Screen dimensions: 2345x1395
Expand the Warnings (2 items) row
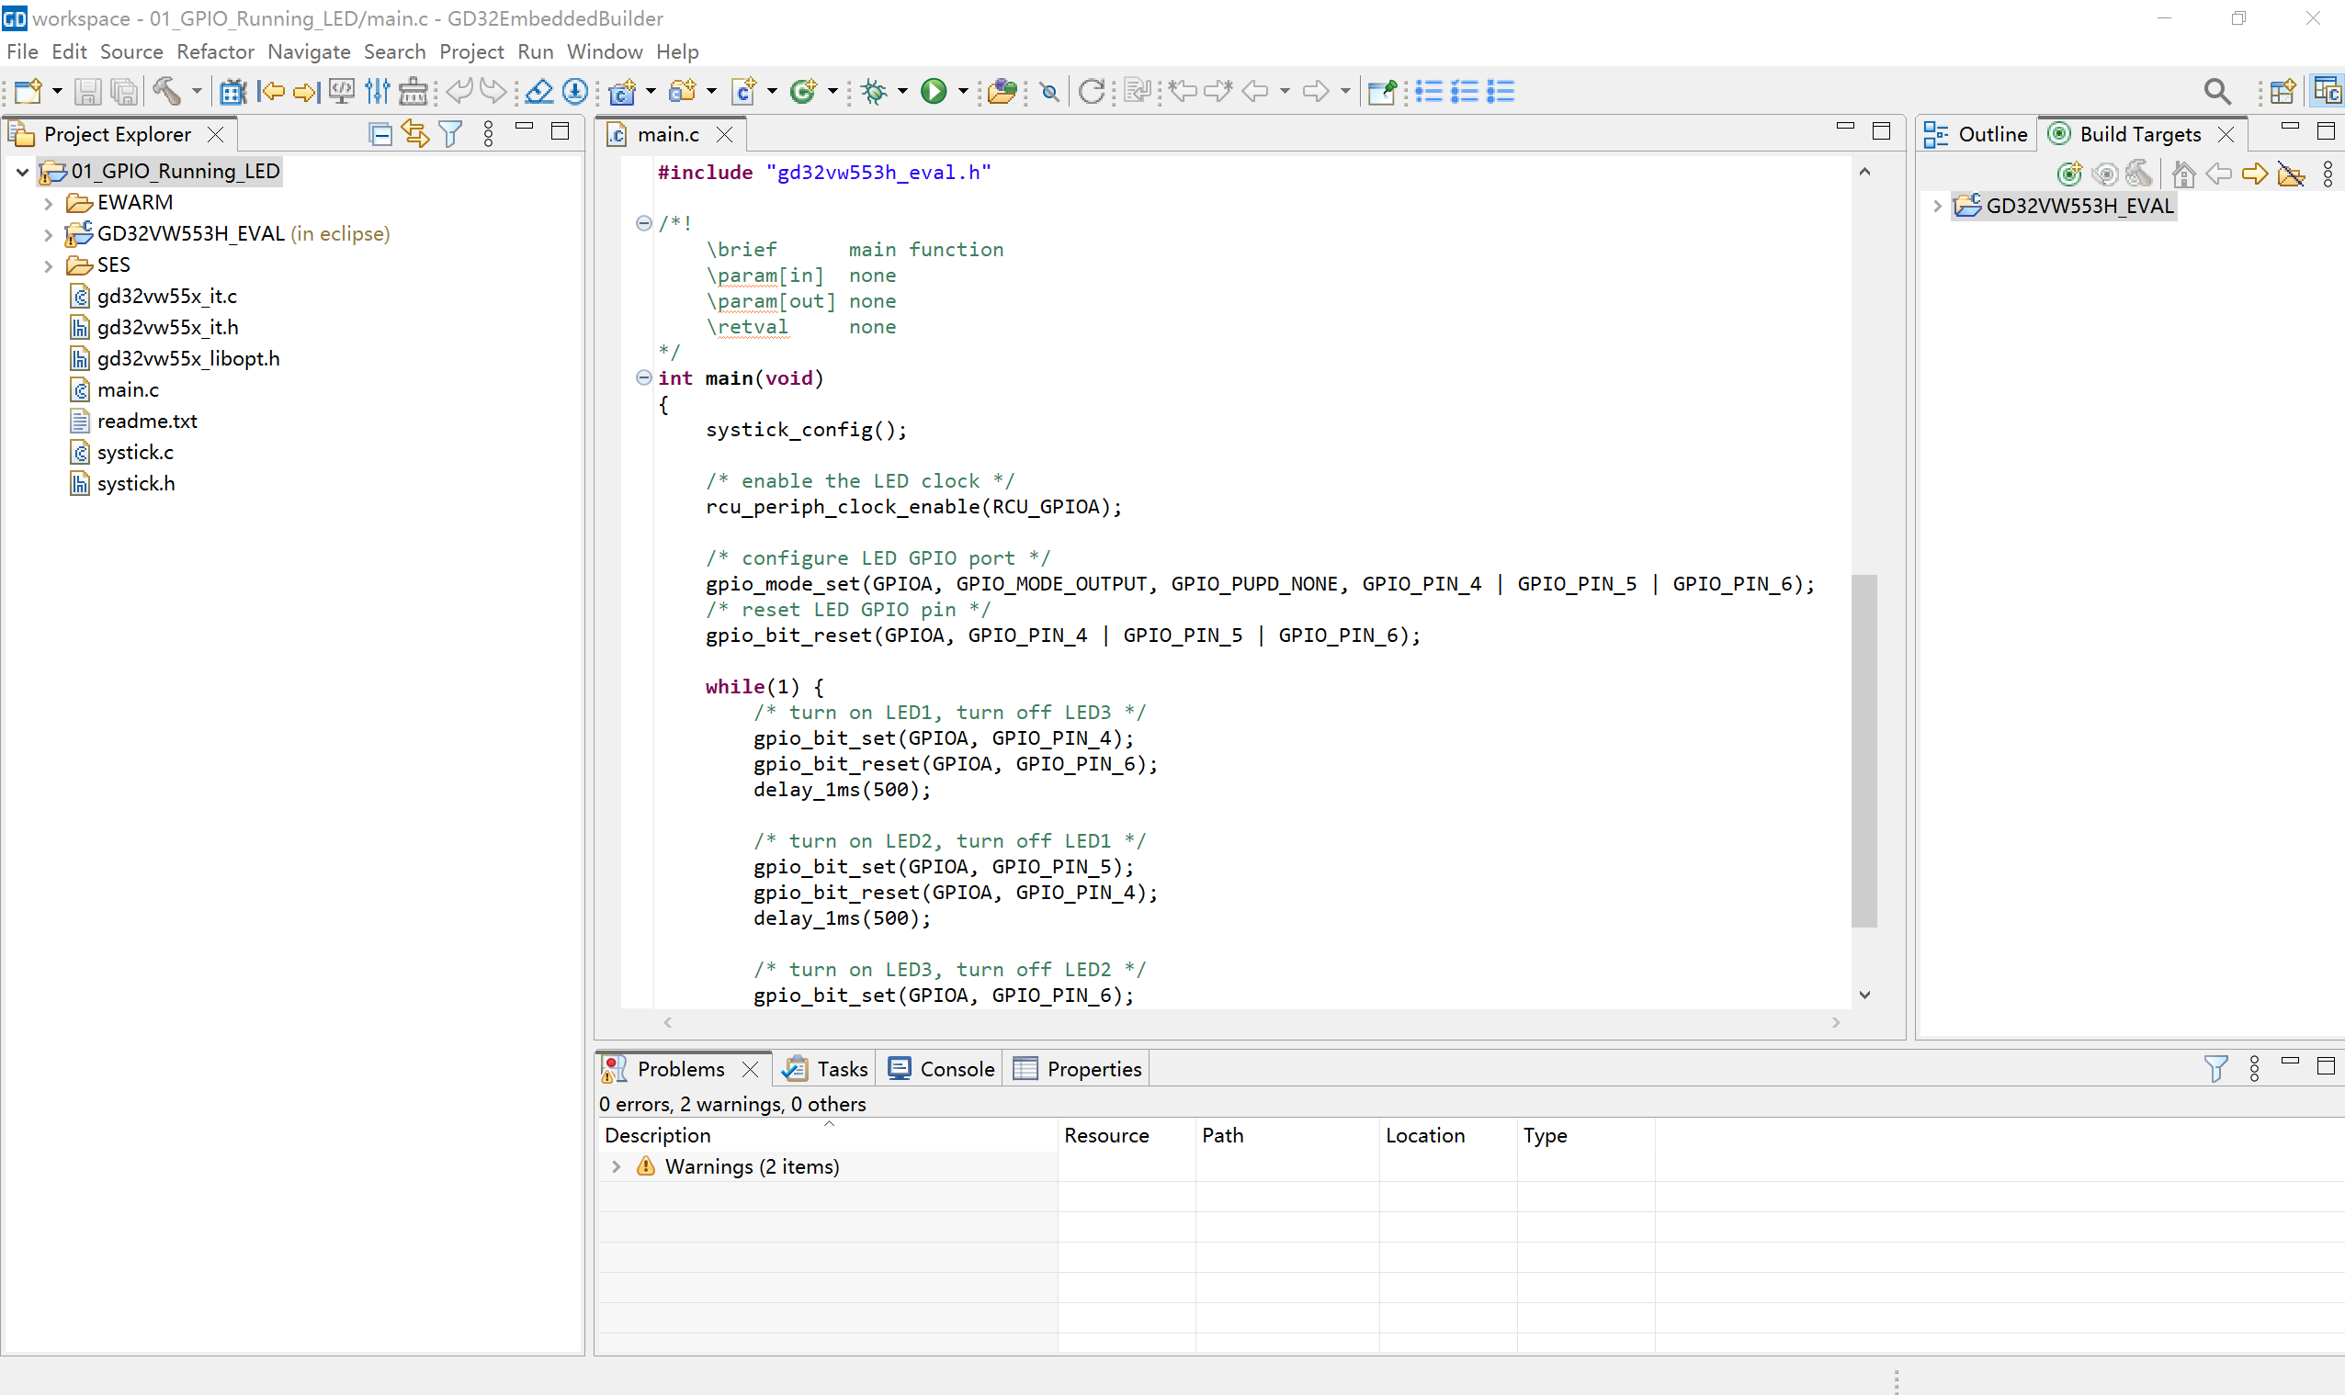(616, 1166)
